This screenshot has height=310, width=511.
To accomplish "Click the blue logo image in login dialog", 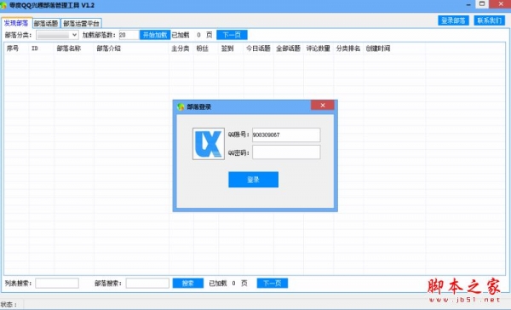I will [x=209, y=144].
